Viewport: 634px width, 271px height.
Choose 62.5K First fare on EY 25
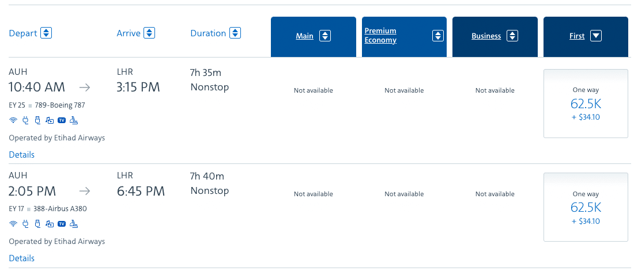586,104
